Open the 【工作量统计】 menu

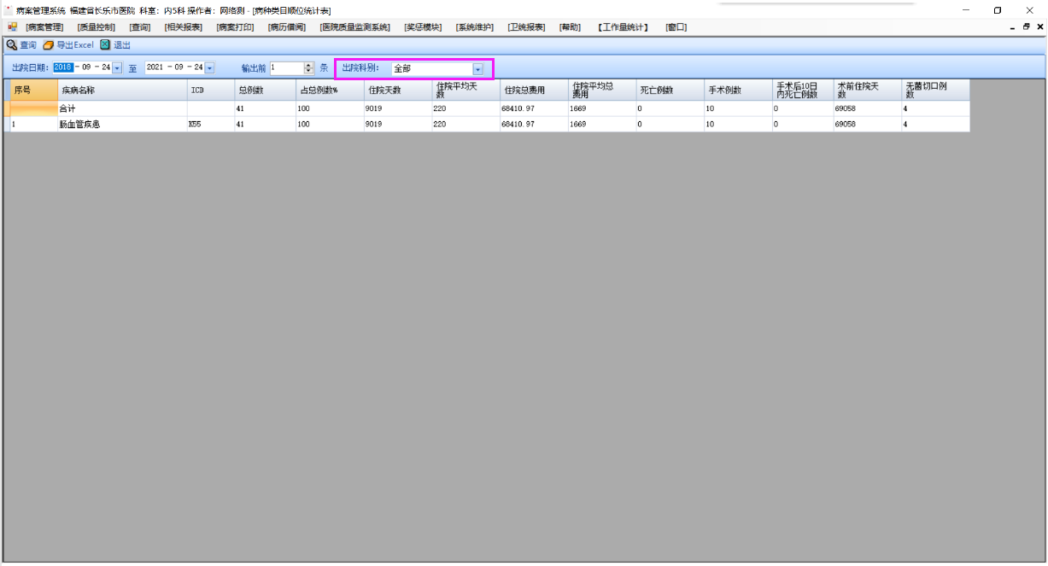[624, 27]
